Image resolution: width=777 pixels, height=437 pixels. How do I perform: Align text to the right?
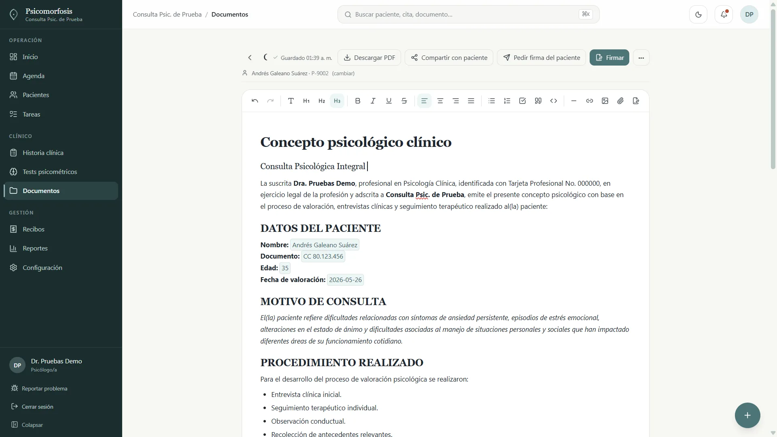coord(456,101)
